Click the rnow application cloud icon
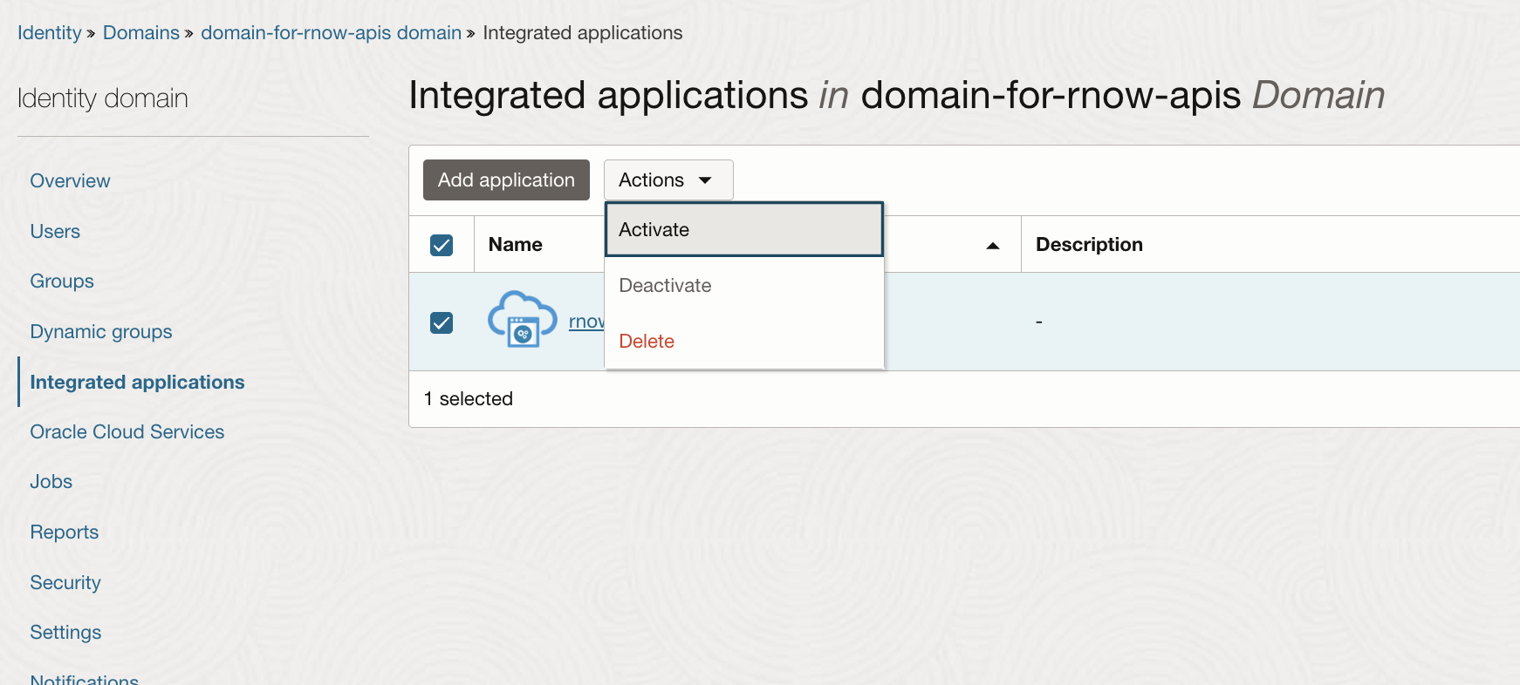1520x685 pixels. [x=522, y=319]
